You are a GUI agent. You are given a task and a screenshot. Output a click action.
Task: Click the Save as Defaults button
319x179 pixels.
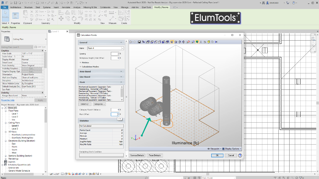[137, 155]
